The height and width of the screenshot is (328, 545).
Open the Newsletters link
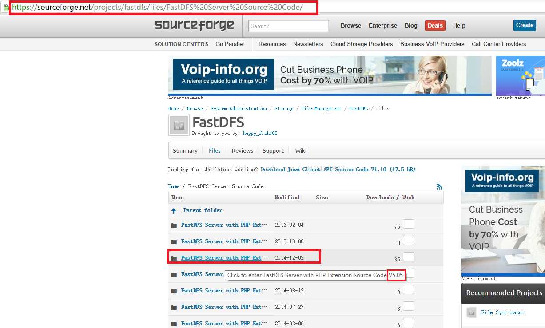pos(308,44)
